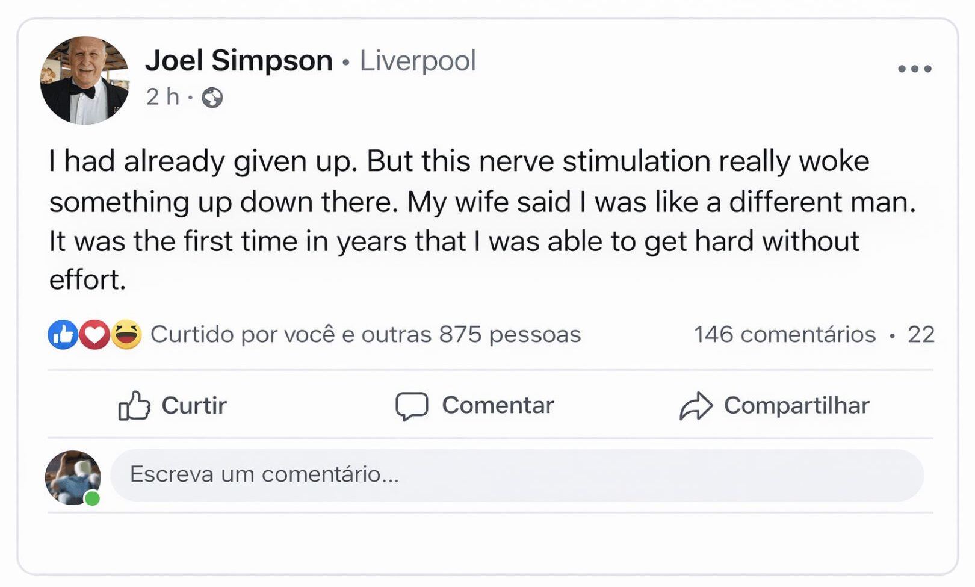Screen dimensions: 975x587
Task: Click the thumbs-up outline icon beside Curtir
Action: (134, 406)
